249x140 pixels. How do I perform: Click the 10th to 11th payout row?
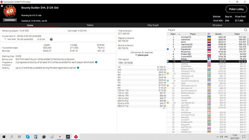tap(142, 90)
